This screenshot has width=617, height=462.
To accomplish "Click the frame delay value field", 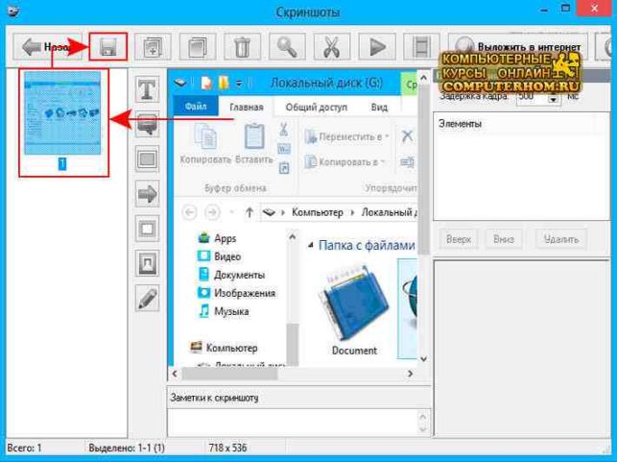I will (x=533, y=98).
